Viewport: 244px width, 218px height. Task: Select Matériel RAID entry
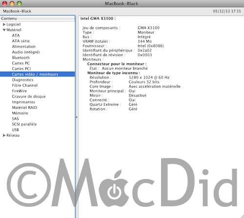[24, 107]
